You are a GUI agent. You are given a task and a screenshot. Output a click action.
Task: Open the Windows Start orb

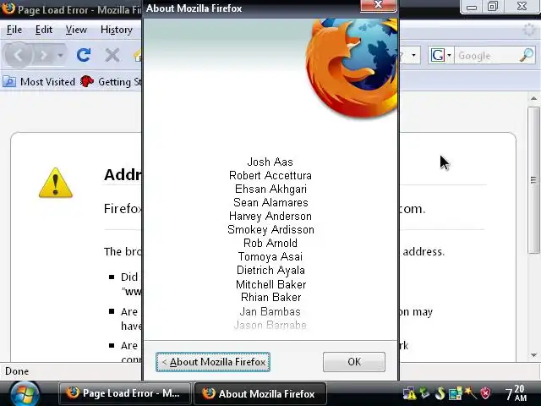click(x=24, y=393)
